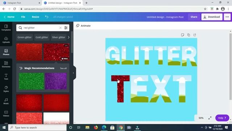This screenshot has height=131, width=232.
Task: Select the white-pink glitter photo thumbnail
Action: click(57, 118)
